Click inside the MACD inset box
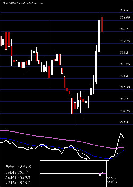 (x=73, y=174)
